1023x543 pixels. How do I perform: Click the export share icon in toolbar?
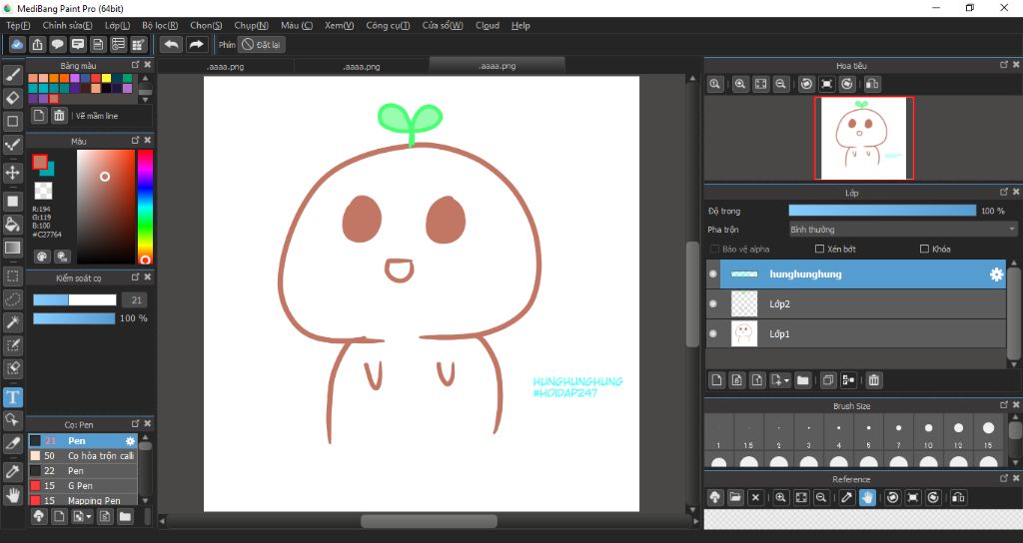click(x=37, y=44)
